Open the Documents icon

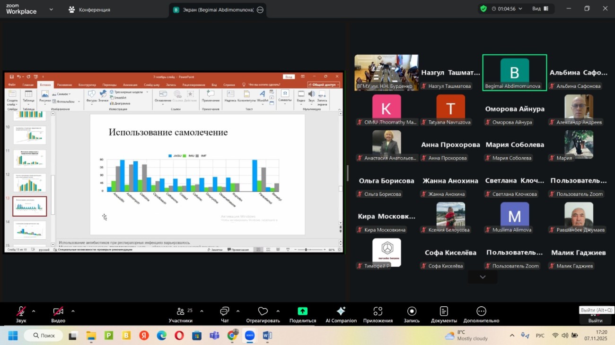(x=444, y=311)
